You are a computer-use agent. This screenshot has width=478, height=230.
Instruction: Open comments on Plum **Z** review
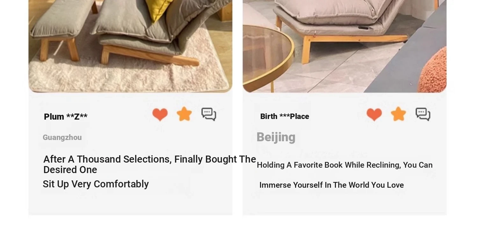(x=209, y=114)
